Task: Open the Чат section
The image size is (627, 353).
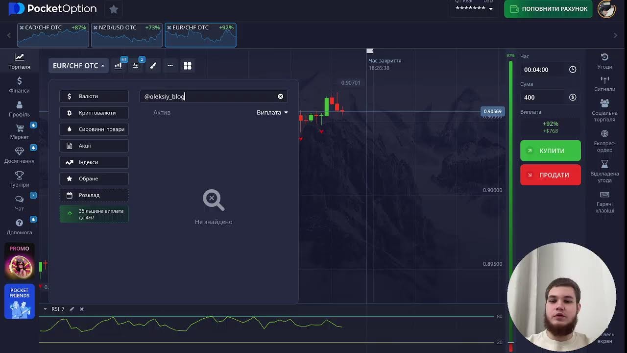Action: click(19, 203)
